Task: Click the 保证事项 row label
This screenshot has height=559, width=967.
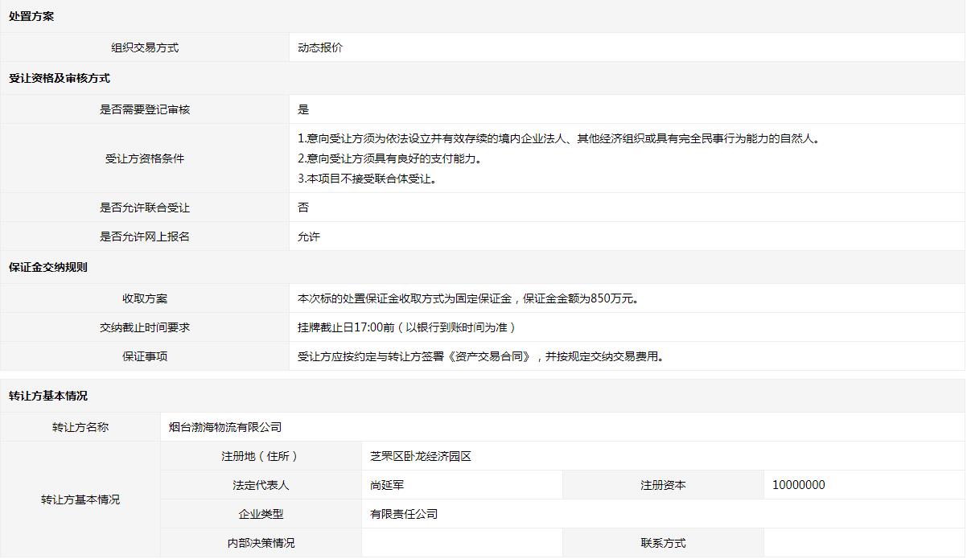Action: point(145,356)
